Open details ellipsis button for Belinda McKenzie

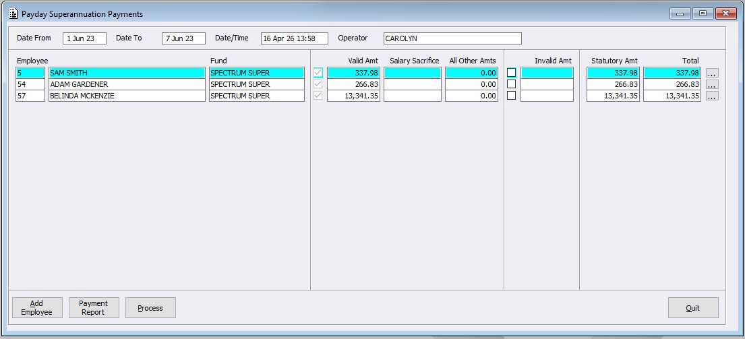click(x=712, y=96)
